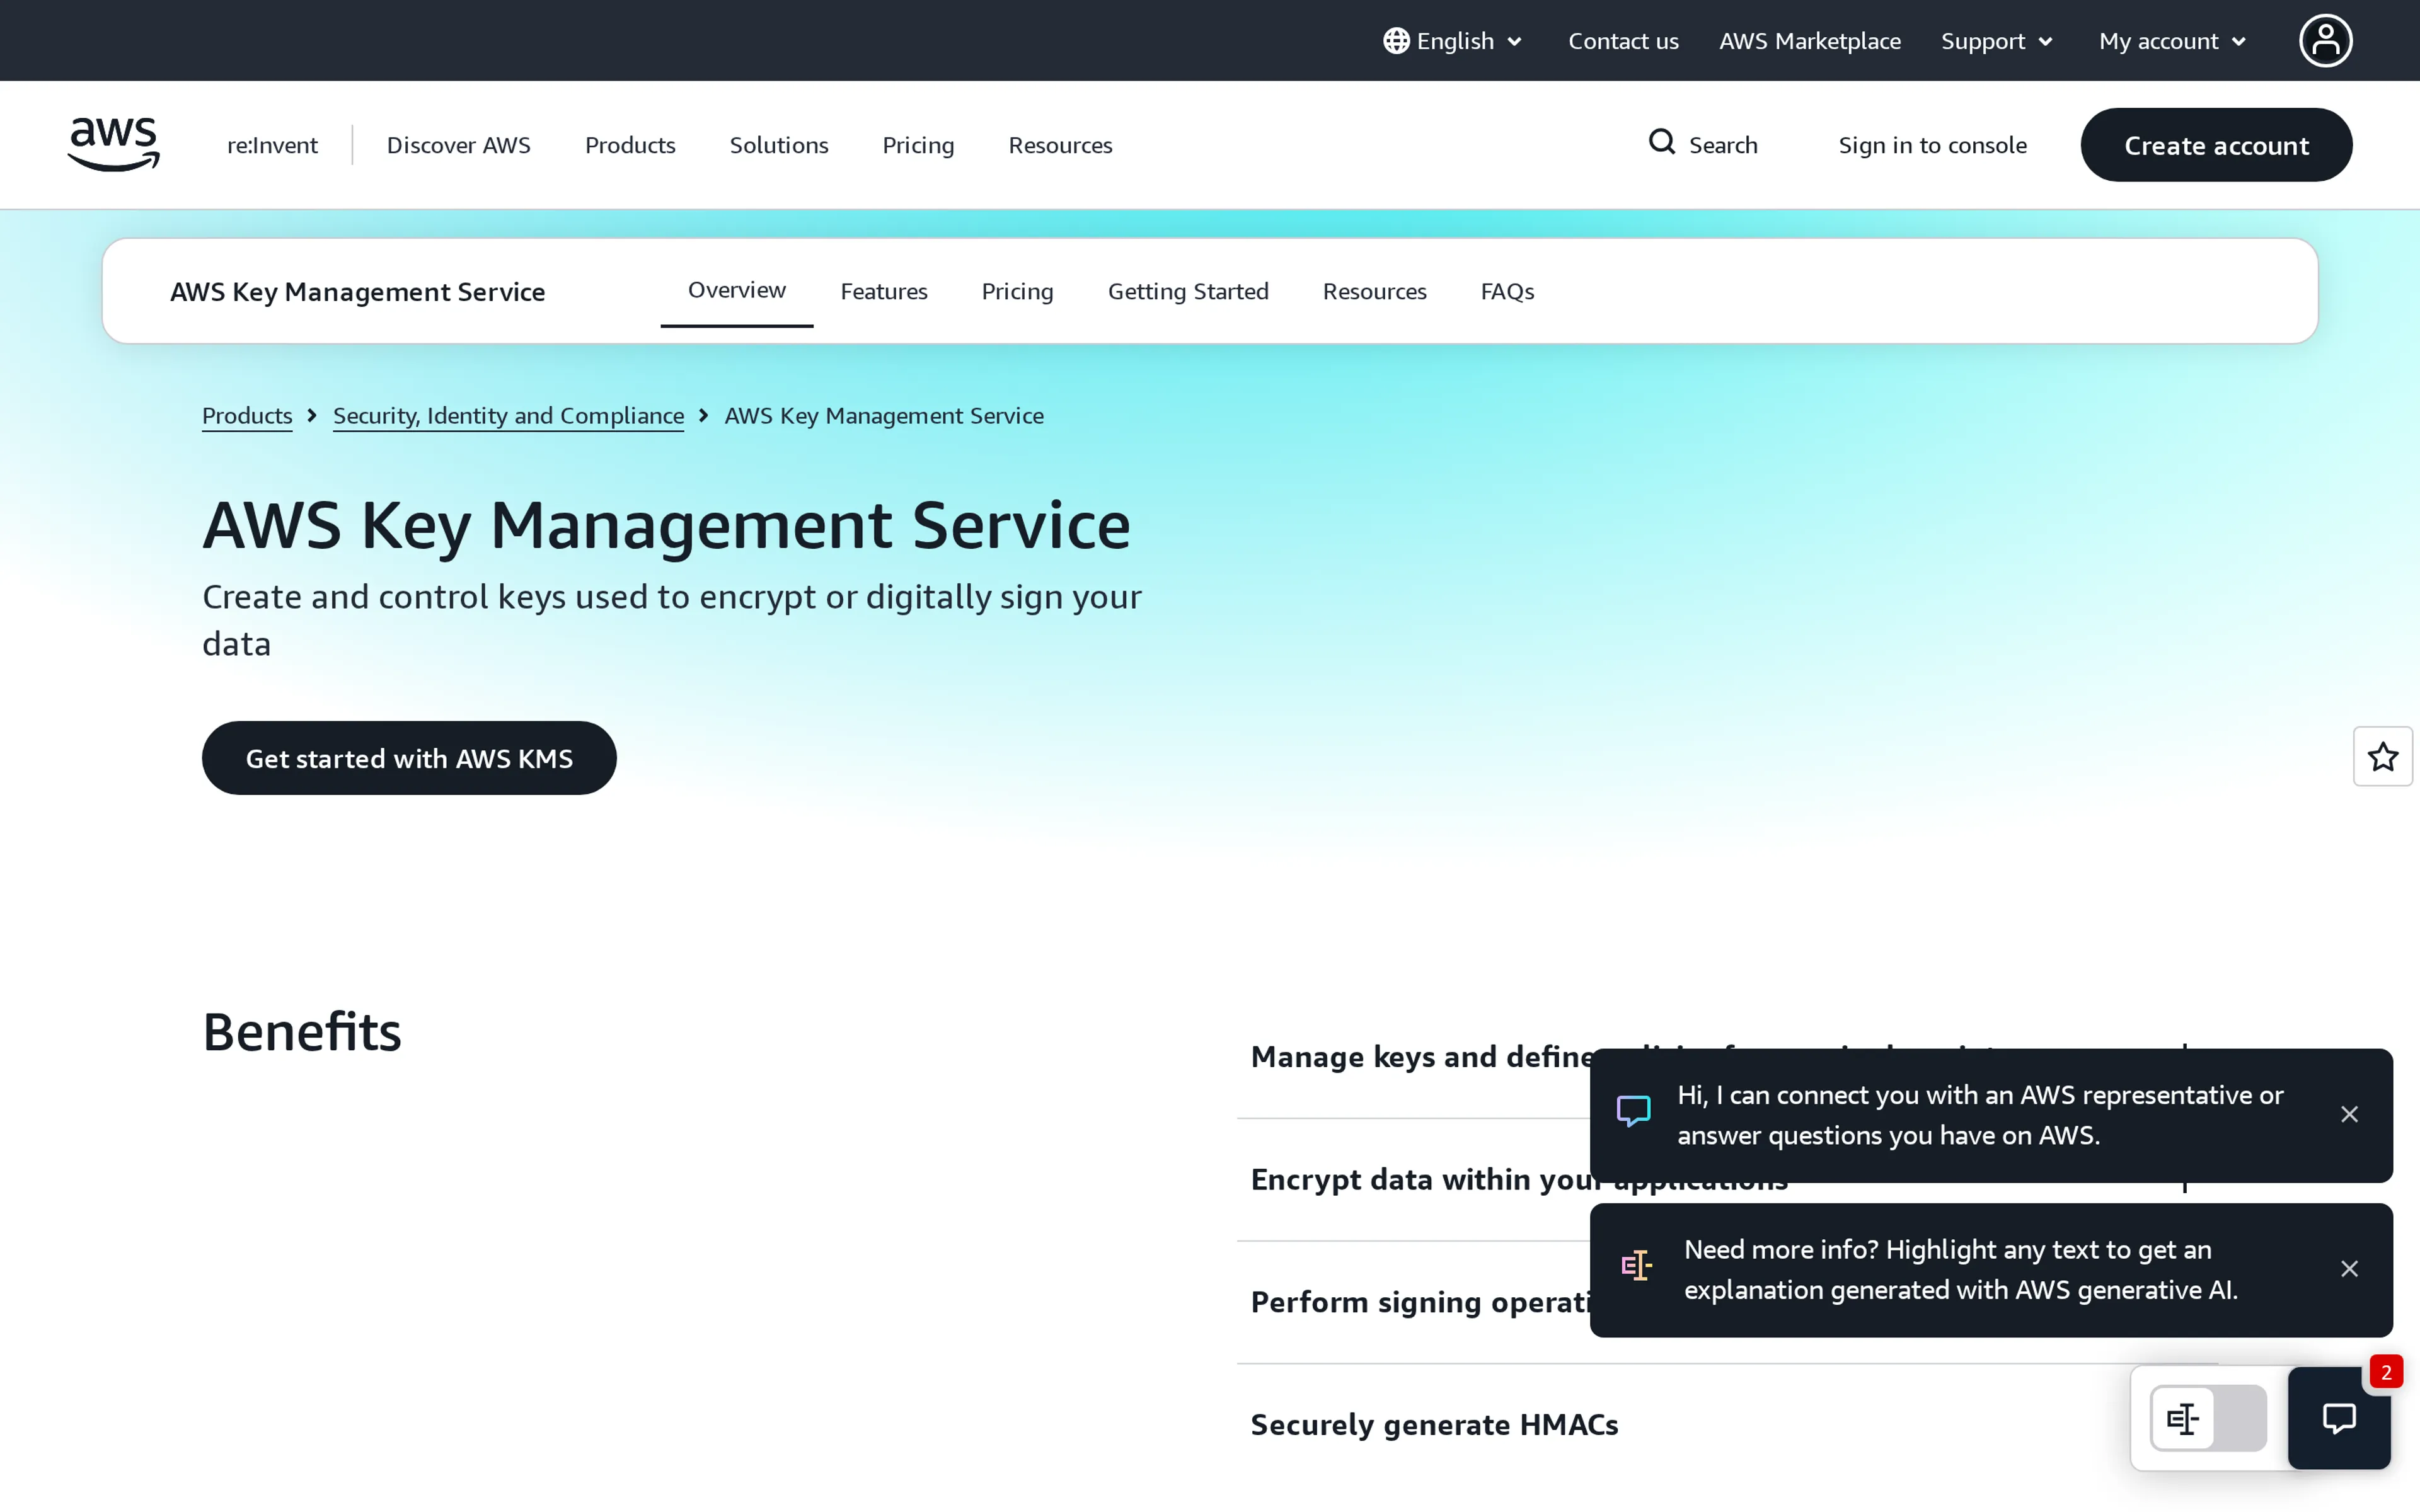Viewport: 2420px width, 1512px height.
Task: Expand the Support dropdown
Action: point(1996,41)
